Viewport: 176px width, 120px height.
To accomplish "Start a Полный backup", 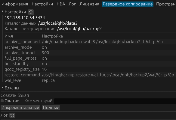I will pos(51,108).
